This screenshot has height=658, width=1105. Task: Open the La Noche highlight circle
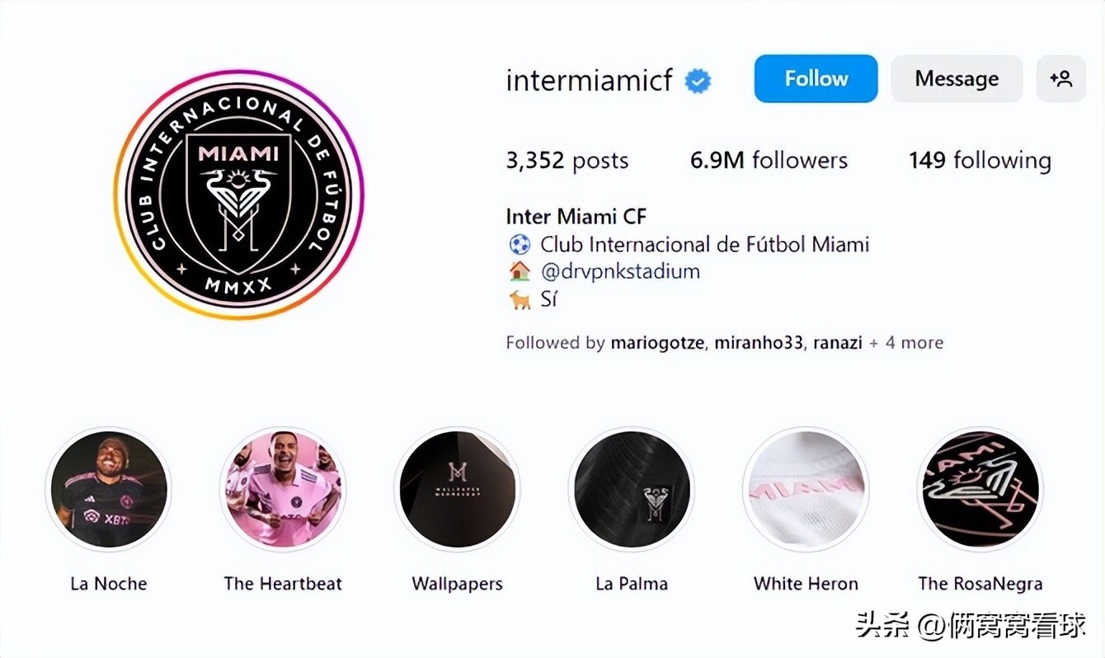[108, 489]
